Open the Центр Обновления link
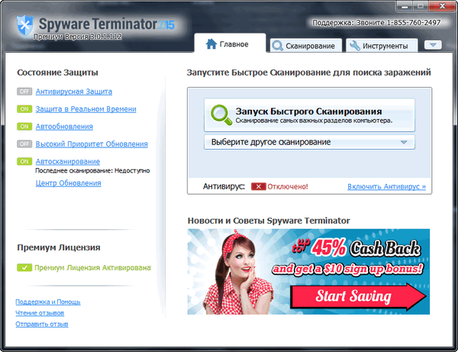 pyautogui.click(x=69, y=183)
